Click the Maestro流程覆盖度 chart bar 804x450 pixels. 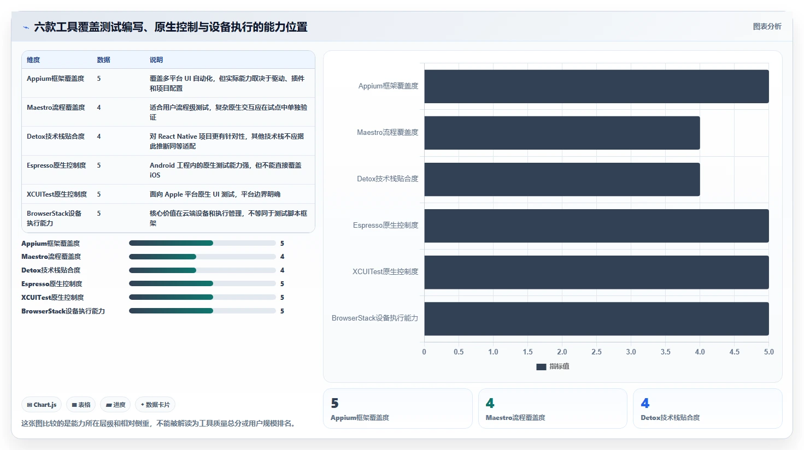(x=562, y=133)
